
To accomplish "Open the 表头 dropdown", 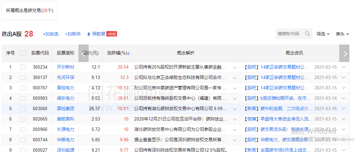I will (342, 34).
